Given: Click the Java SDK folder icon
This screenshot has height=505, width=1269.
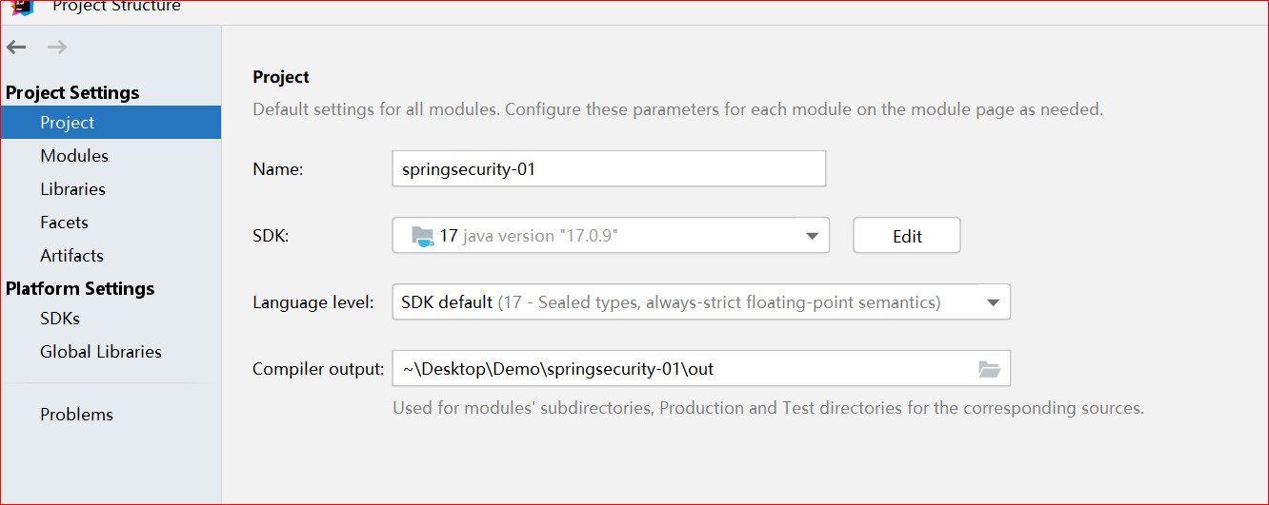Looking at the screenshot, I should point(421,236).
